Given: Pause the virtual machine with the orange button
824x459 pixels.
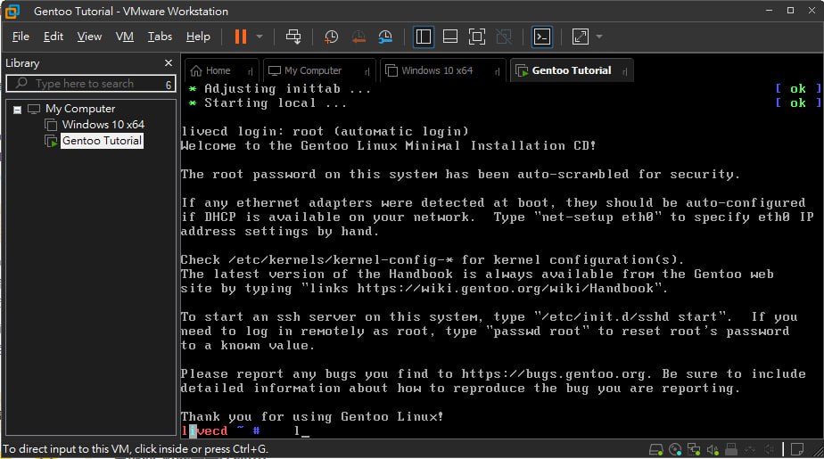Looking at the screenshot, I should (241, 37).
